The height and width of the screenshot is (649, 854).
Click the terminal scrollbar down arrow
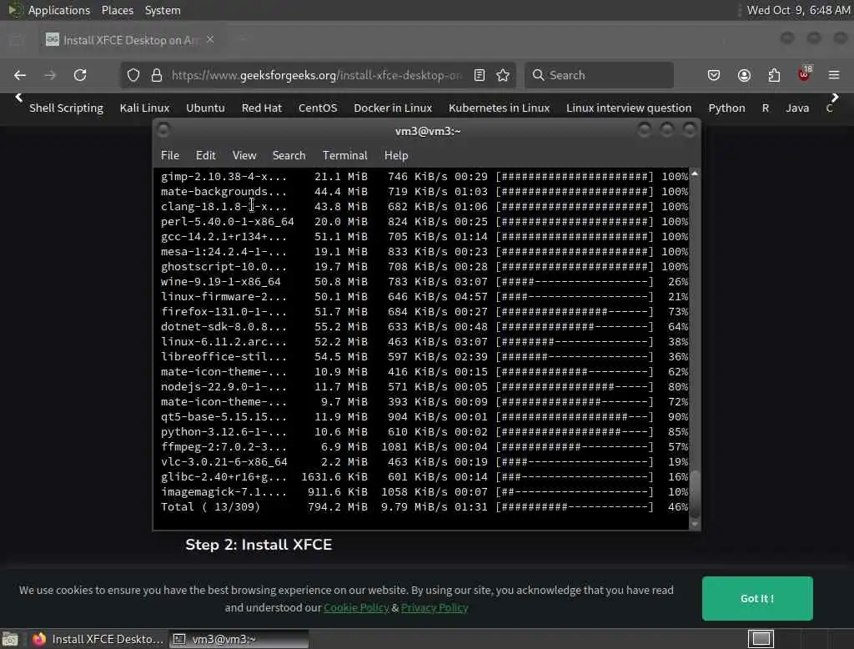point(695,524)
